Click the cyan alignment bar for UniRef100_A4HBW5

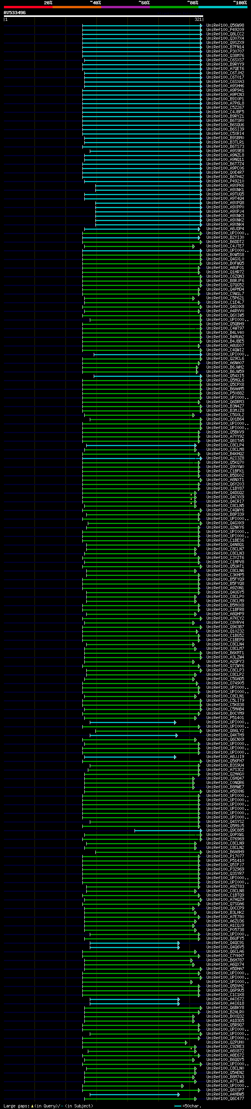pyautogui.click(x=135, y=1094)
